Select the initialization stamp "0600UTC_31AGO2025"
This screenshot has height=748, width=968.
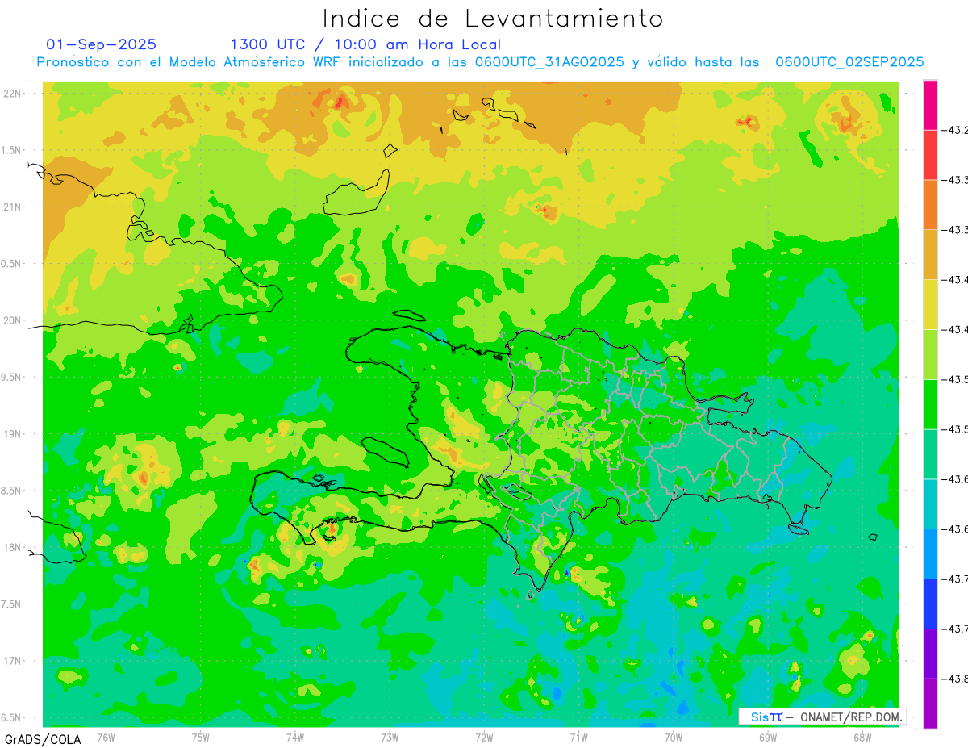tap(549, 62)
